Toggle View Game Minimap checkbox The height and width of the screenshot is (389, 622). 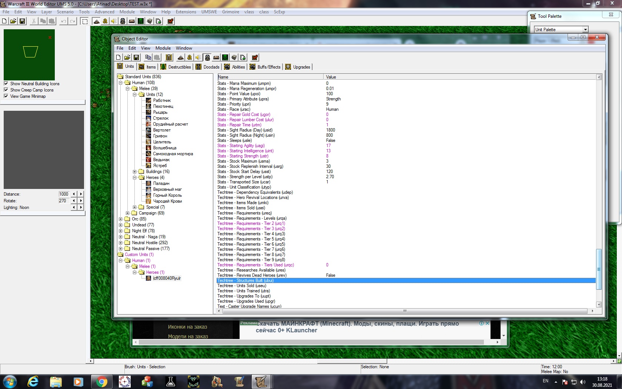click(6, 96)
